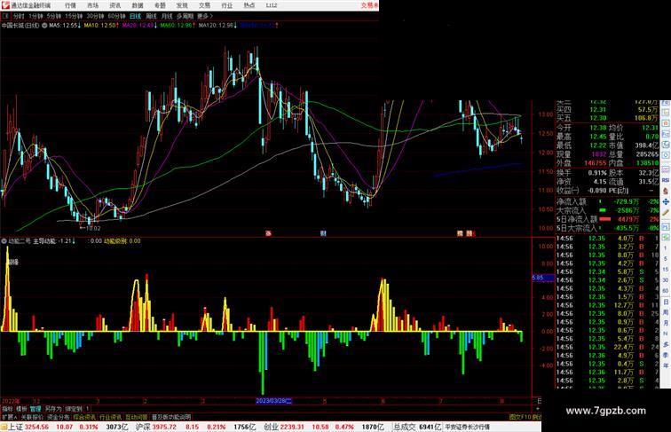Click the sidebar period icon labeled 30

pos(666,280)
